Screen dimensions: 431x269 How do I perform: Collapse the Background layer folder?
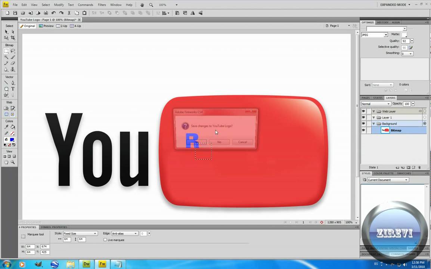[x=373, y=124]
